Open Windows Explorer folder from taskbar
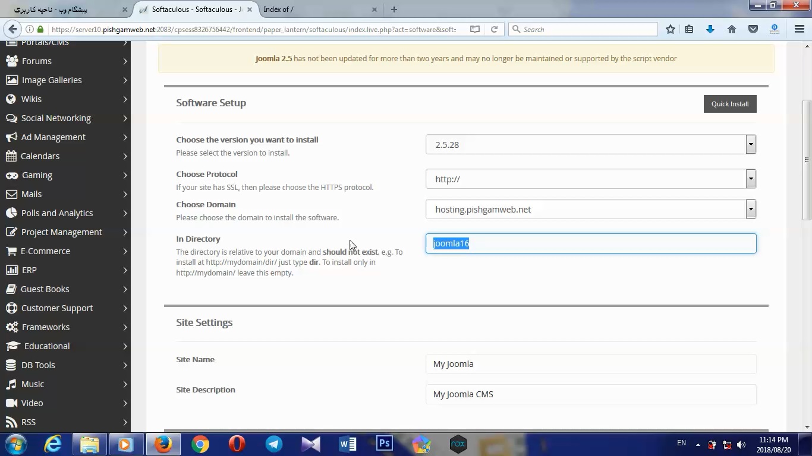 [90, 444]
